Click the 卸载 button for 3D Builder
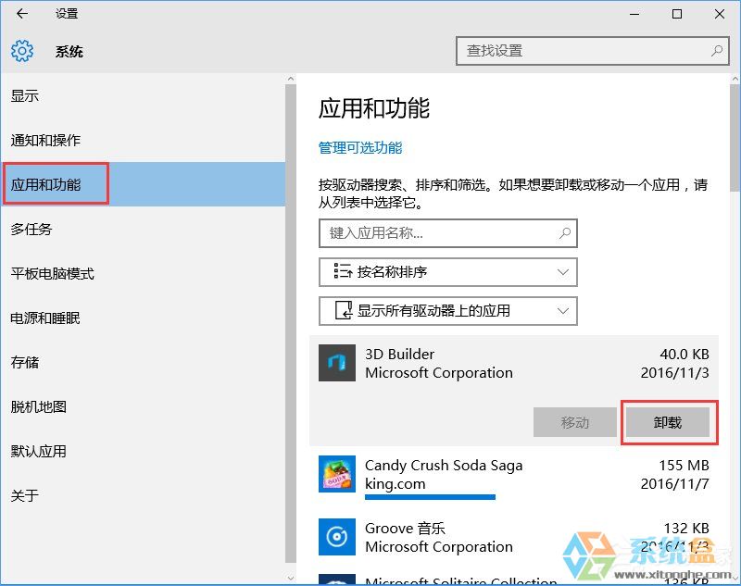 coord(668,422)
